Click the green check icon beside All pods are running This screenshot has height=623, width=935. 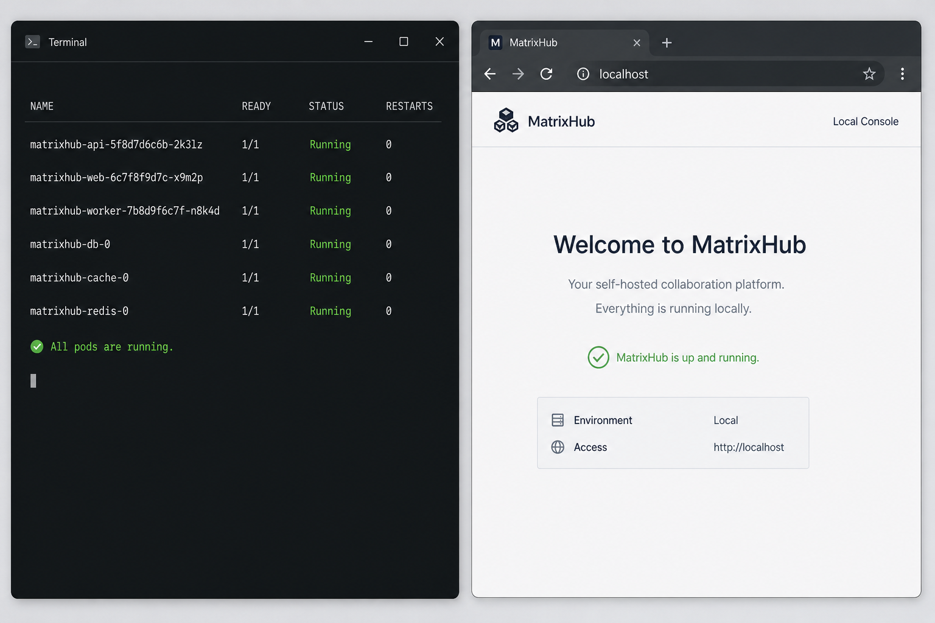tap(37, 347)
